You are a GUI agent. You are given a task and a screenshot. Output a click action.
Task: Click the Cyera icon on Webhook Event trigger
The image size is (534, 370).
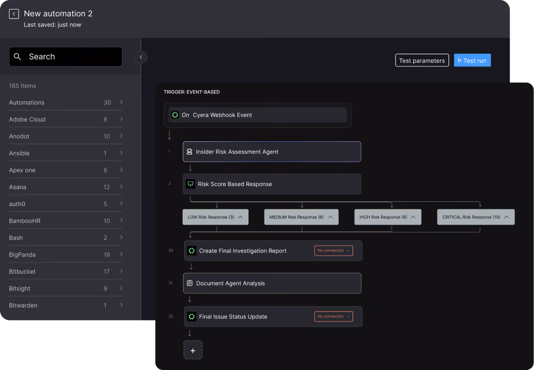tap(175, 115)
